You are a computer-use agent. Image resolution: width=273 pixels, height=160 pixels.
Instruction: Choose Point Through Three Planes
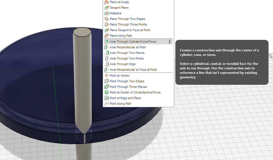[x=128, y=87]
